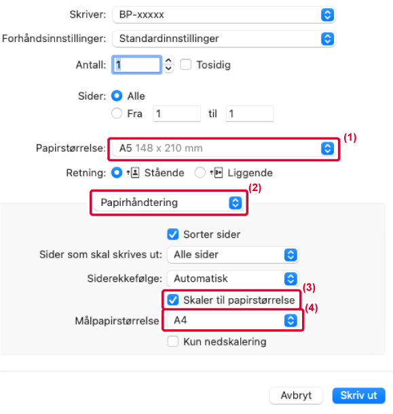Open the Forhåndsinnstillinger dropdown
This screenshot has height=414, width=393.
point(224,39)
